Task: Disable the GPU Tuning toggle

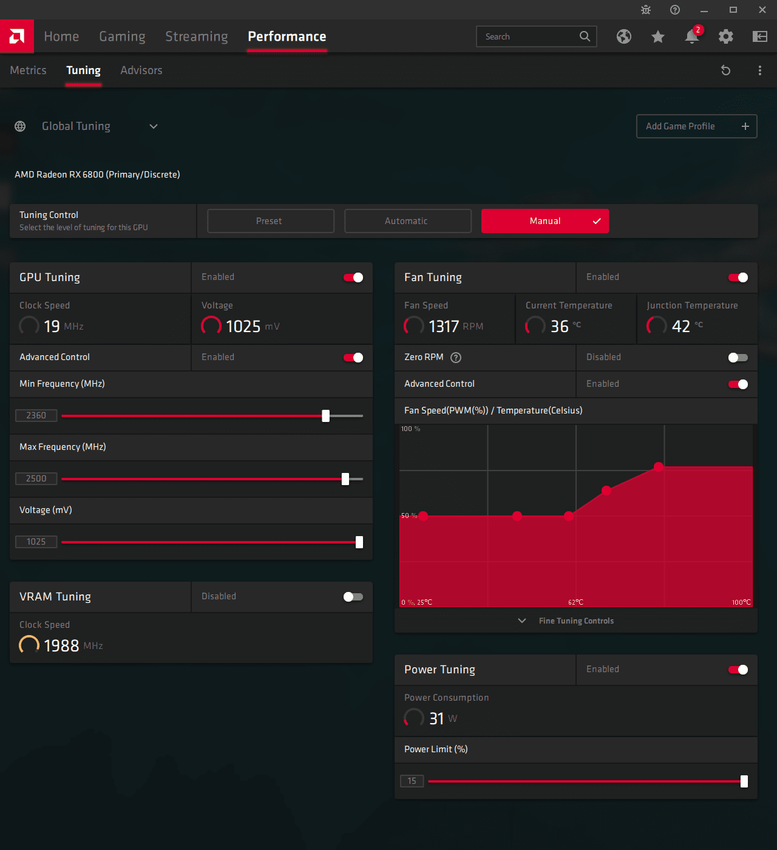Action: (x=353, y=277)
